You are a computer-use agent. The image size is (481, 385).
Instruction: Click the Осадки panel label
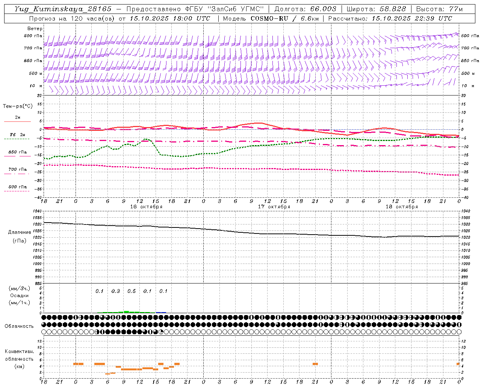click(20, 296)
